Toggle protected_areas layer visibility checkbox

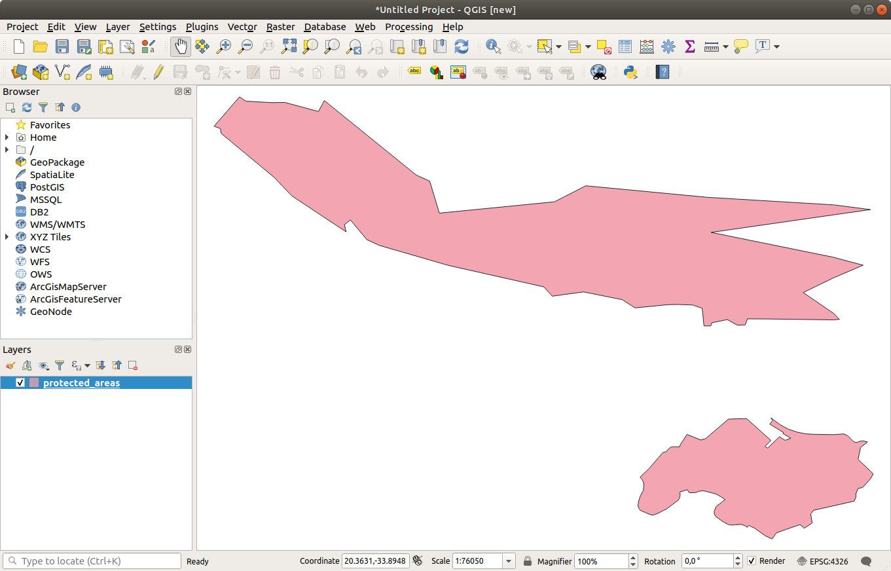coord(20,383)
